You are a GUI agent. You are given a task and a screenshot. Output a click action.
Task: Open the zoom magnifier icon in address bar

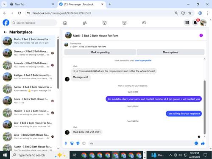click(x=176, y=13)
